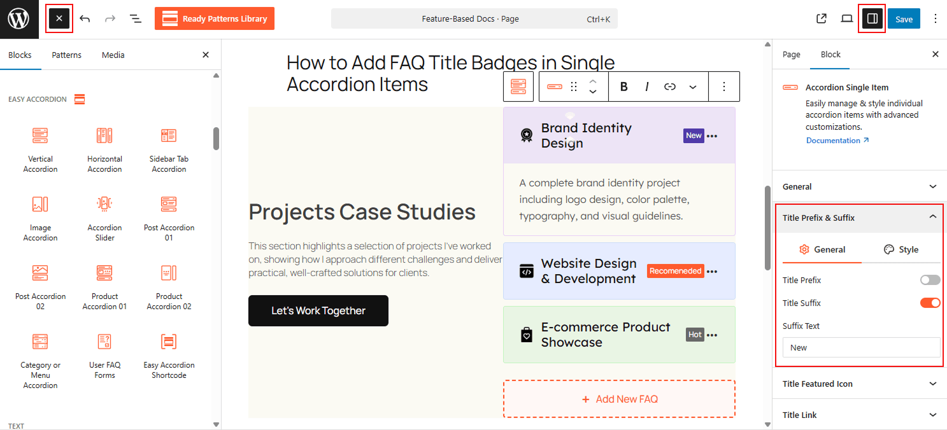Choose the Image Accordion block
Viewport: 947px width, 430px height.
40,216
